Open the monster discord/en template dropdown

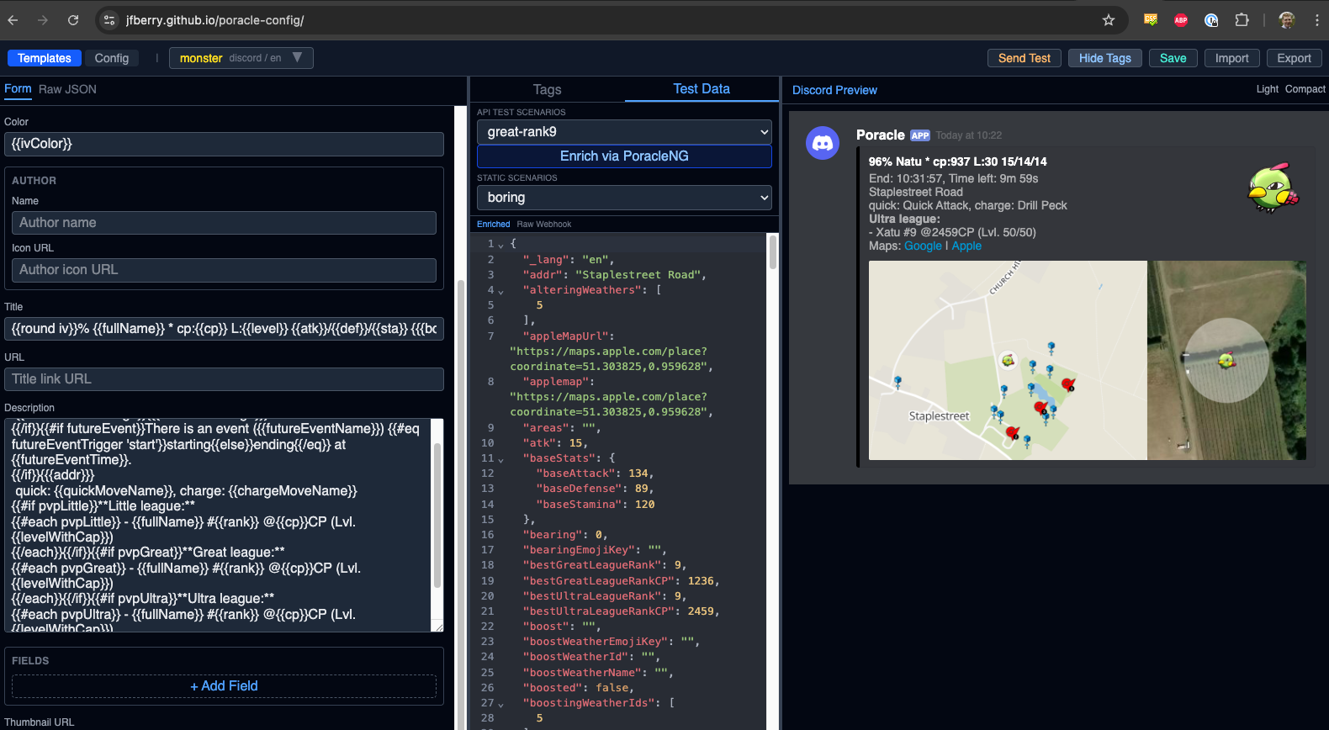[x=241, y=58]
